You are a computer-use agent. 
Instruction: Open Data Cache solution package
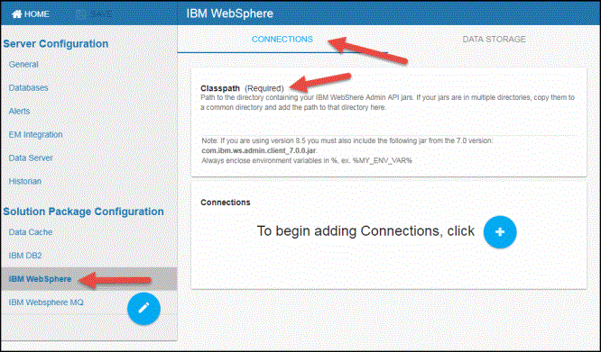pos(31,232)
